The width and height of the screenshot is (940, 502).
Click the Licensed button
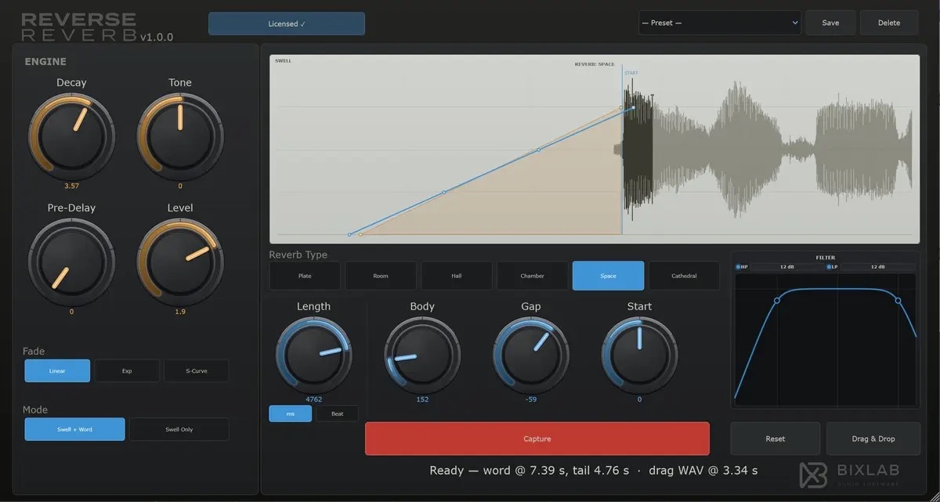pyautogui.click(x=287, y=23)
